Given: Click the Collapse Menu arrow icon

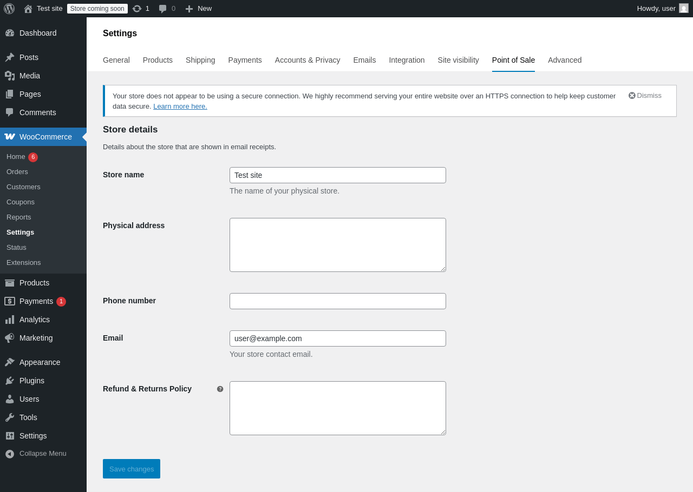Looking at the screenshot, I should click(x=10, y=454).
